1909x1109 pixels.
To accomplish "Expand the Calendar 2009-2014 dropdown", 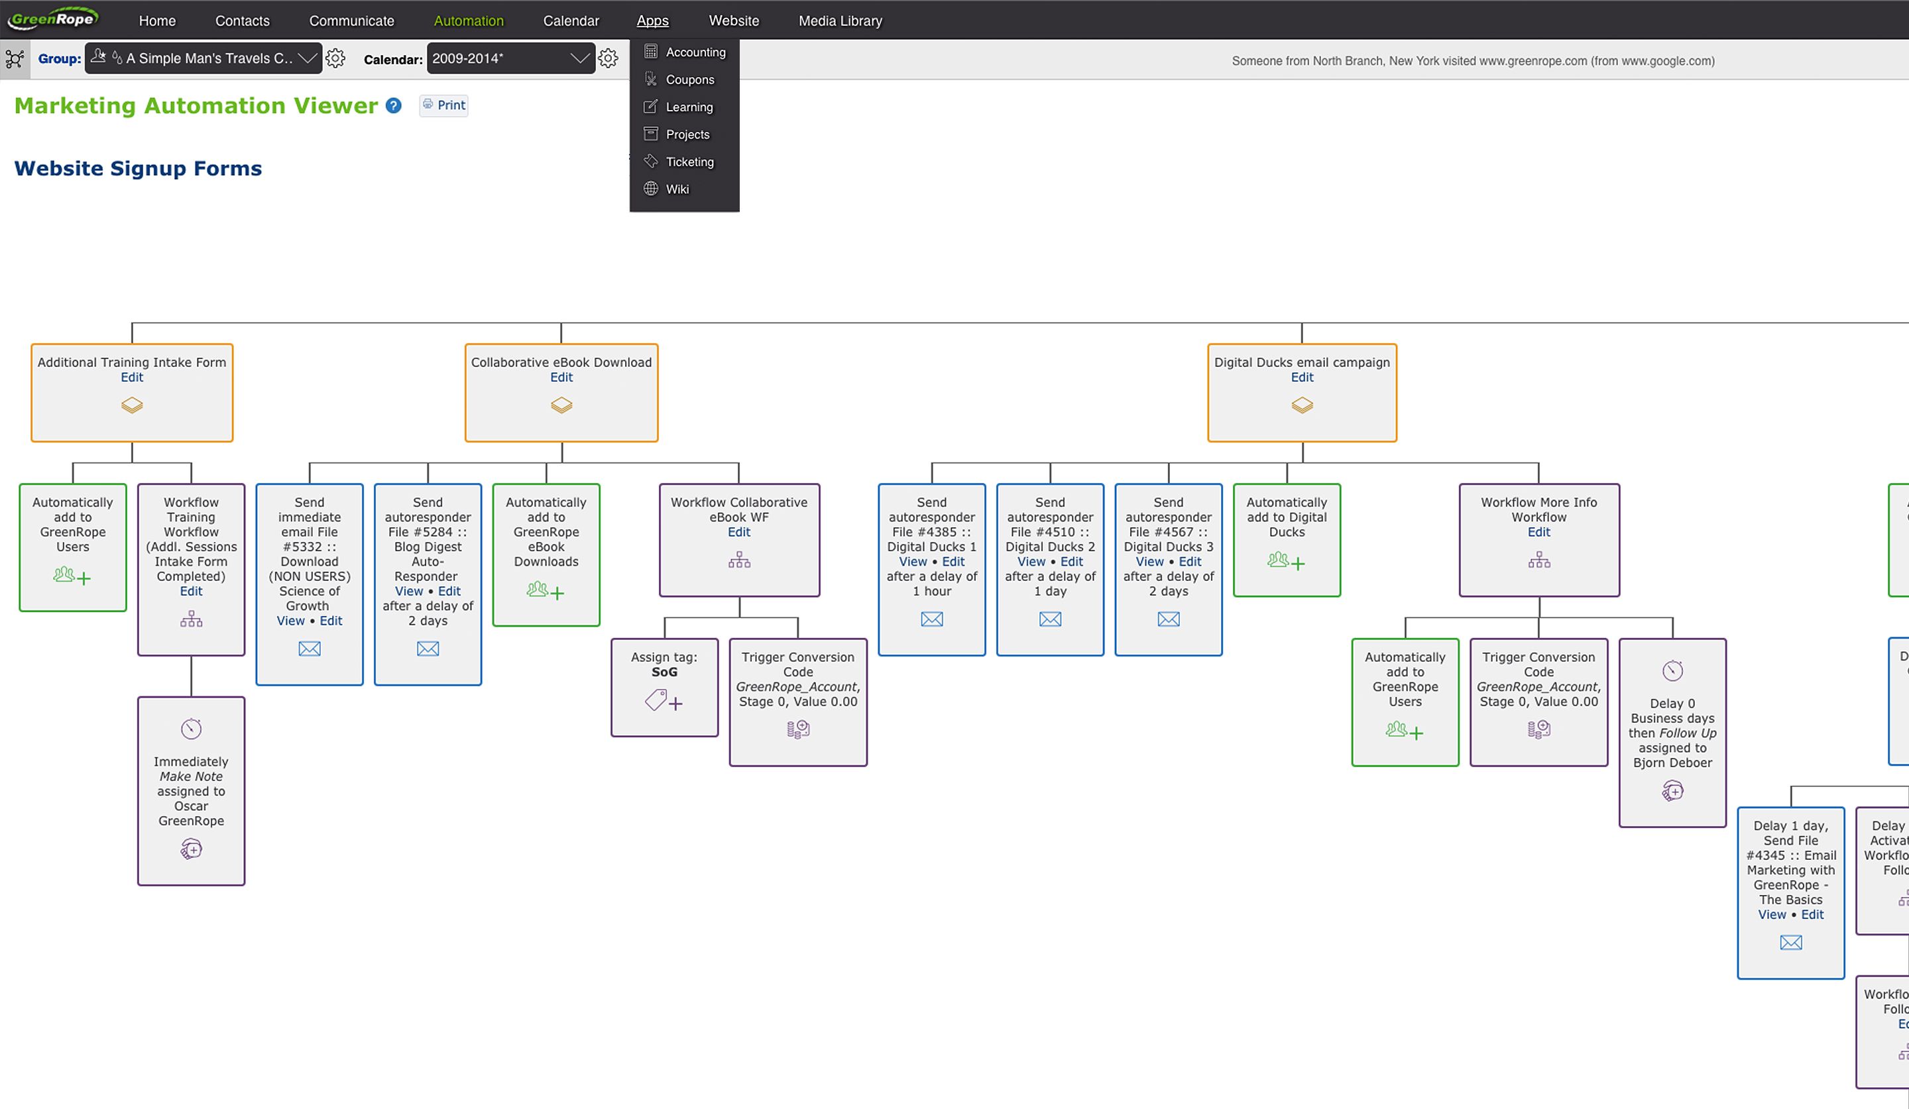I will coord(510,58).
